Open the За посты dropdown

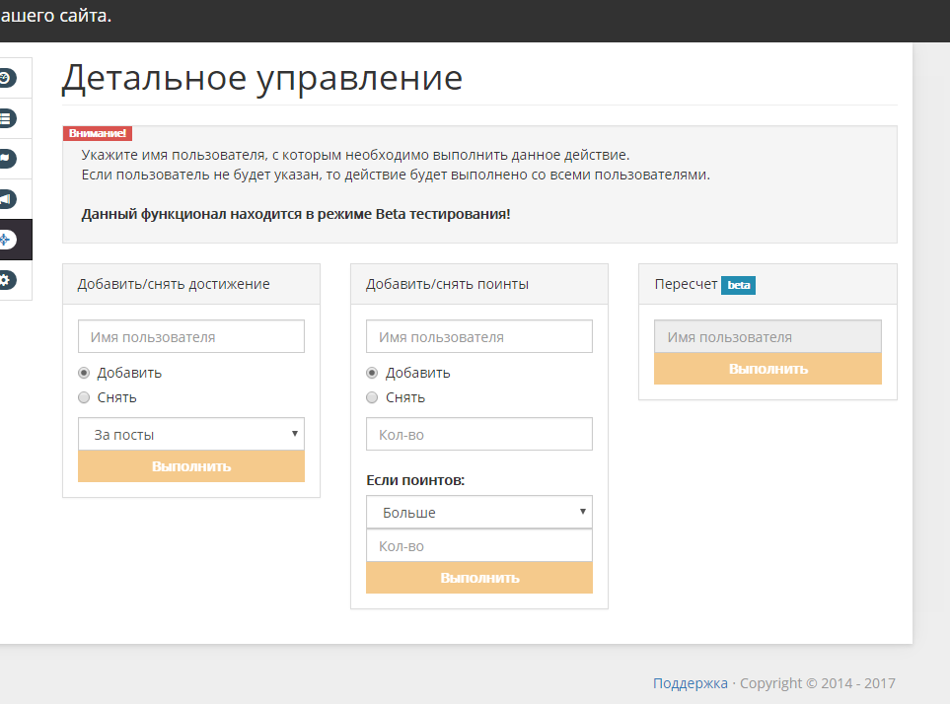point(191,434)
